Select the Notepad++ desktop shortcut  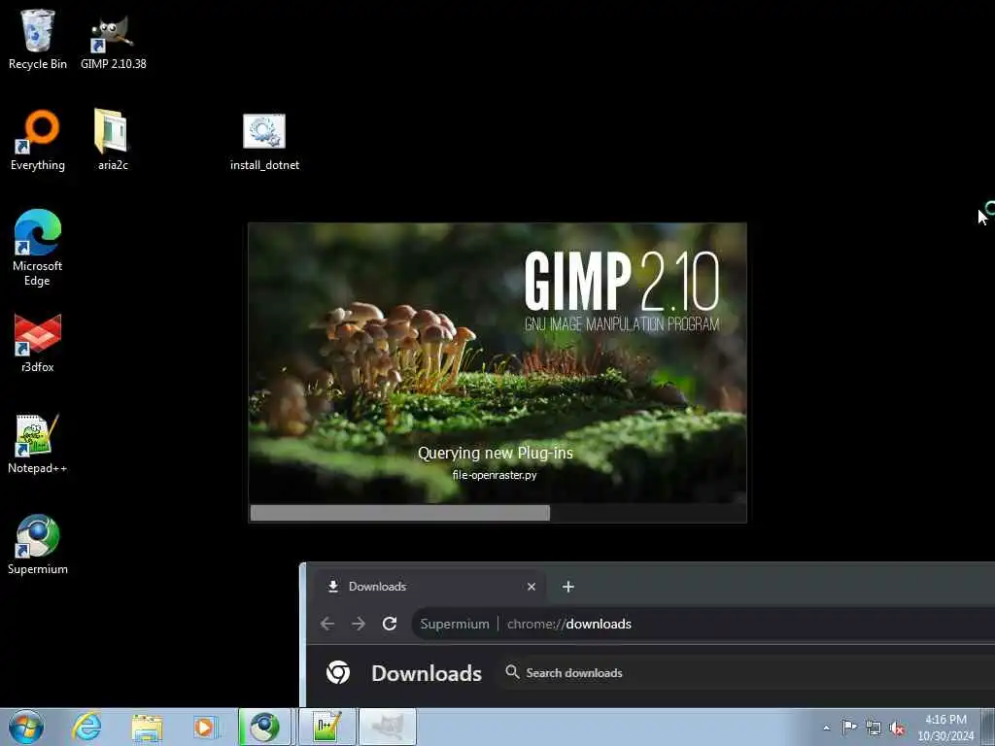point(38,443)
